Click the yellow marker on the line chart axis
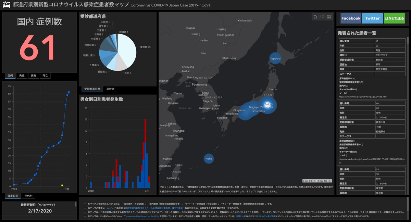411x222 pixels. tap(62, 185)
